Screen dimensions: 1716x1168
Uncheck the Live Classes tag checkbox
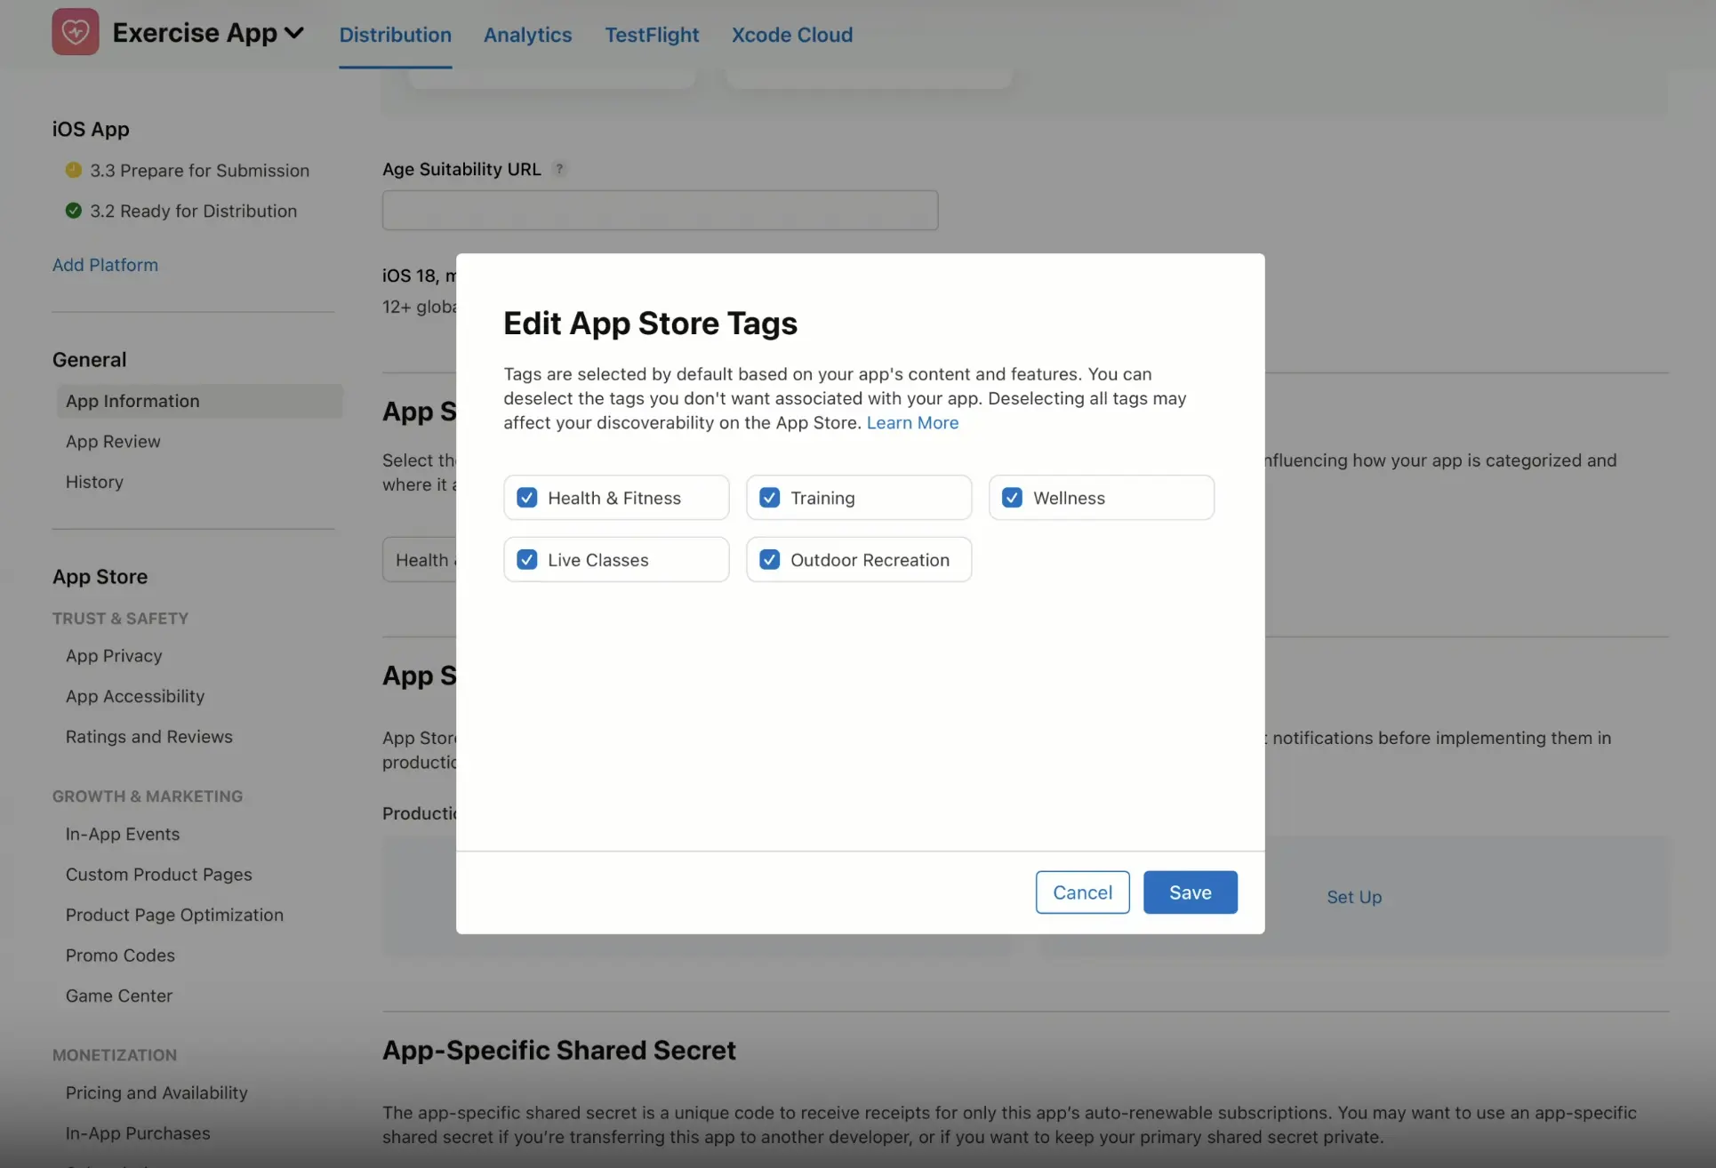tap(527, 560)
